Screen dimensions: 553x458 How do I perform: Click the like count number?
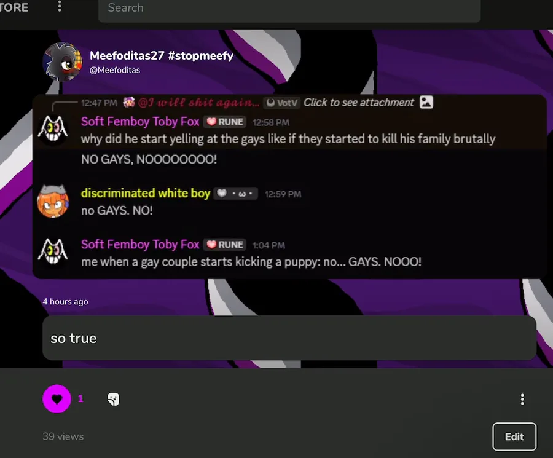(80, 399)
